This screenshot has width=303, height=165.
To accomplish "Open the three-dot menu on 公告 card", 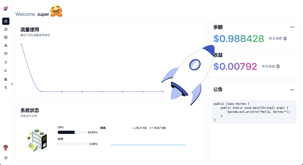I will tap(292, 90).
